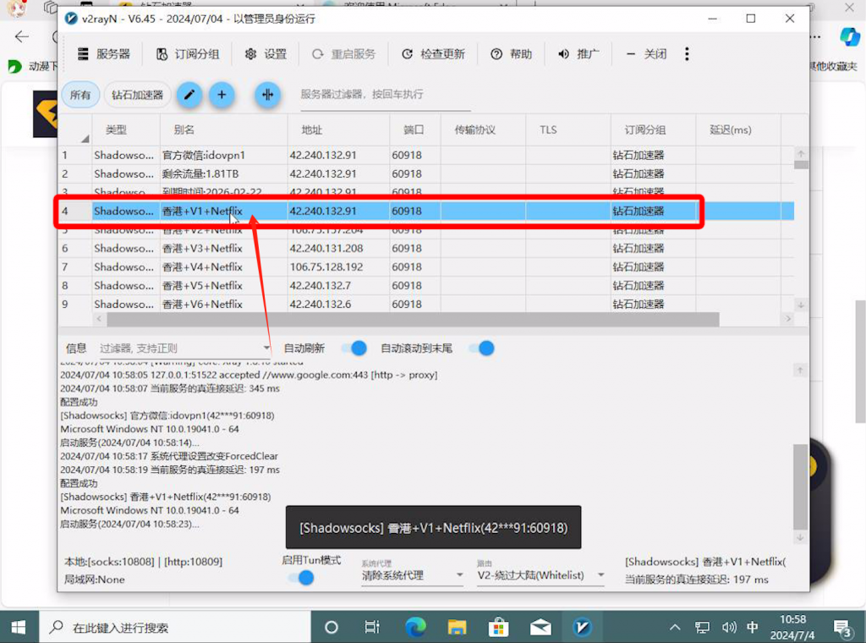
Task: Click the volume tray icon
Action: click(729, 627)
